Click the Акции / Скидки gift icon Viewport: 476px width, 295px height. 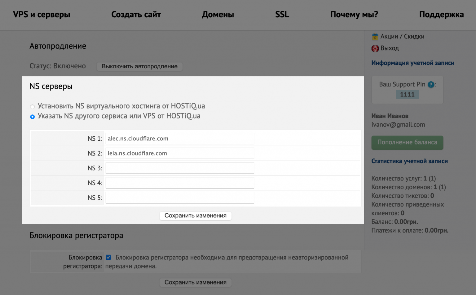pos(375,37)
